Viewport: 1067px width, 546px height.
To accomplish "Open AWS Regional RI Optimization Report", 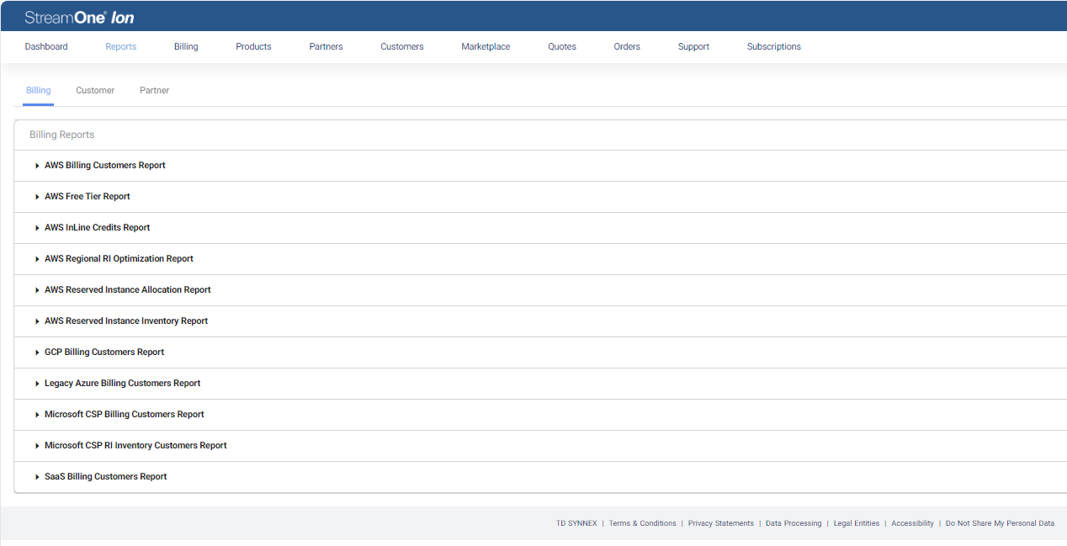I will 119,259.
